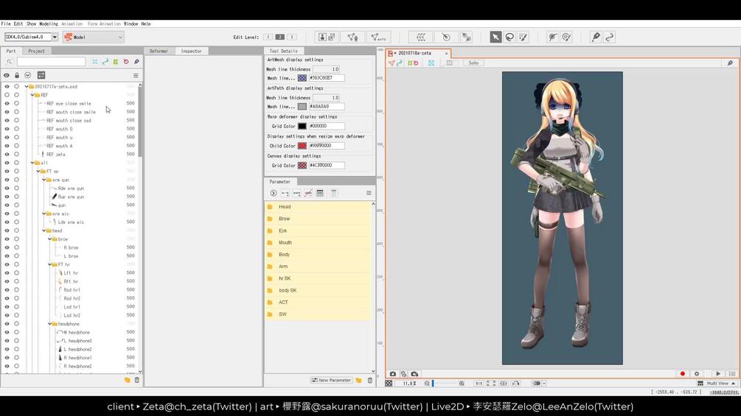Delete parameter with trash icon
This screenshot has width=741, height=416.
[370, 380]
